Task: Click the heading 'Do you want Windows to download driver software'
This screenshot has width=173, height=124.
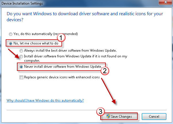Action: [x=85, y=17]
